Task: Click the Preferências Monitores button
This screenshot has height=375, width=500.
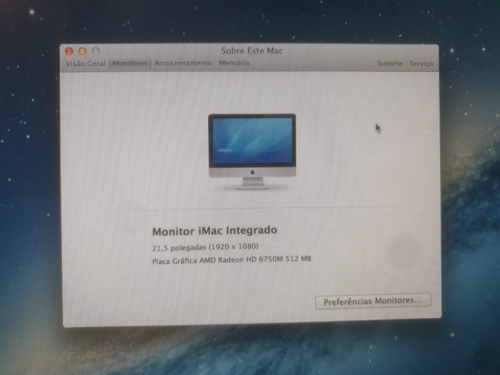Action: tap(372, 301)
